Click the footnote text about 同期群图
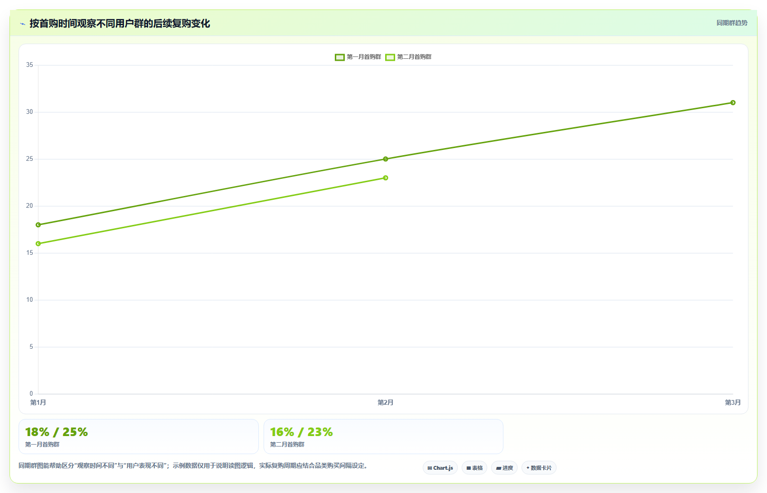The height and width of the screenshot is (493, 767). 193,466
